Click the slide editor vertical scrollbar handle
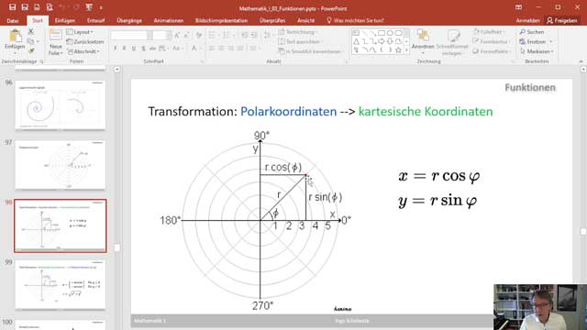Viewport: 587px width, 330px height. coord(583,232)
